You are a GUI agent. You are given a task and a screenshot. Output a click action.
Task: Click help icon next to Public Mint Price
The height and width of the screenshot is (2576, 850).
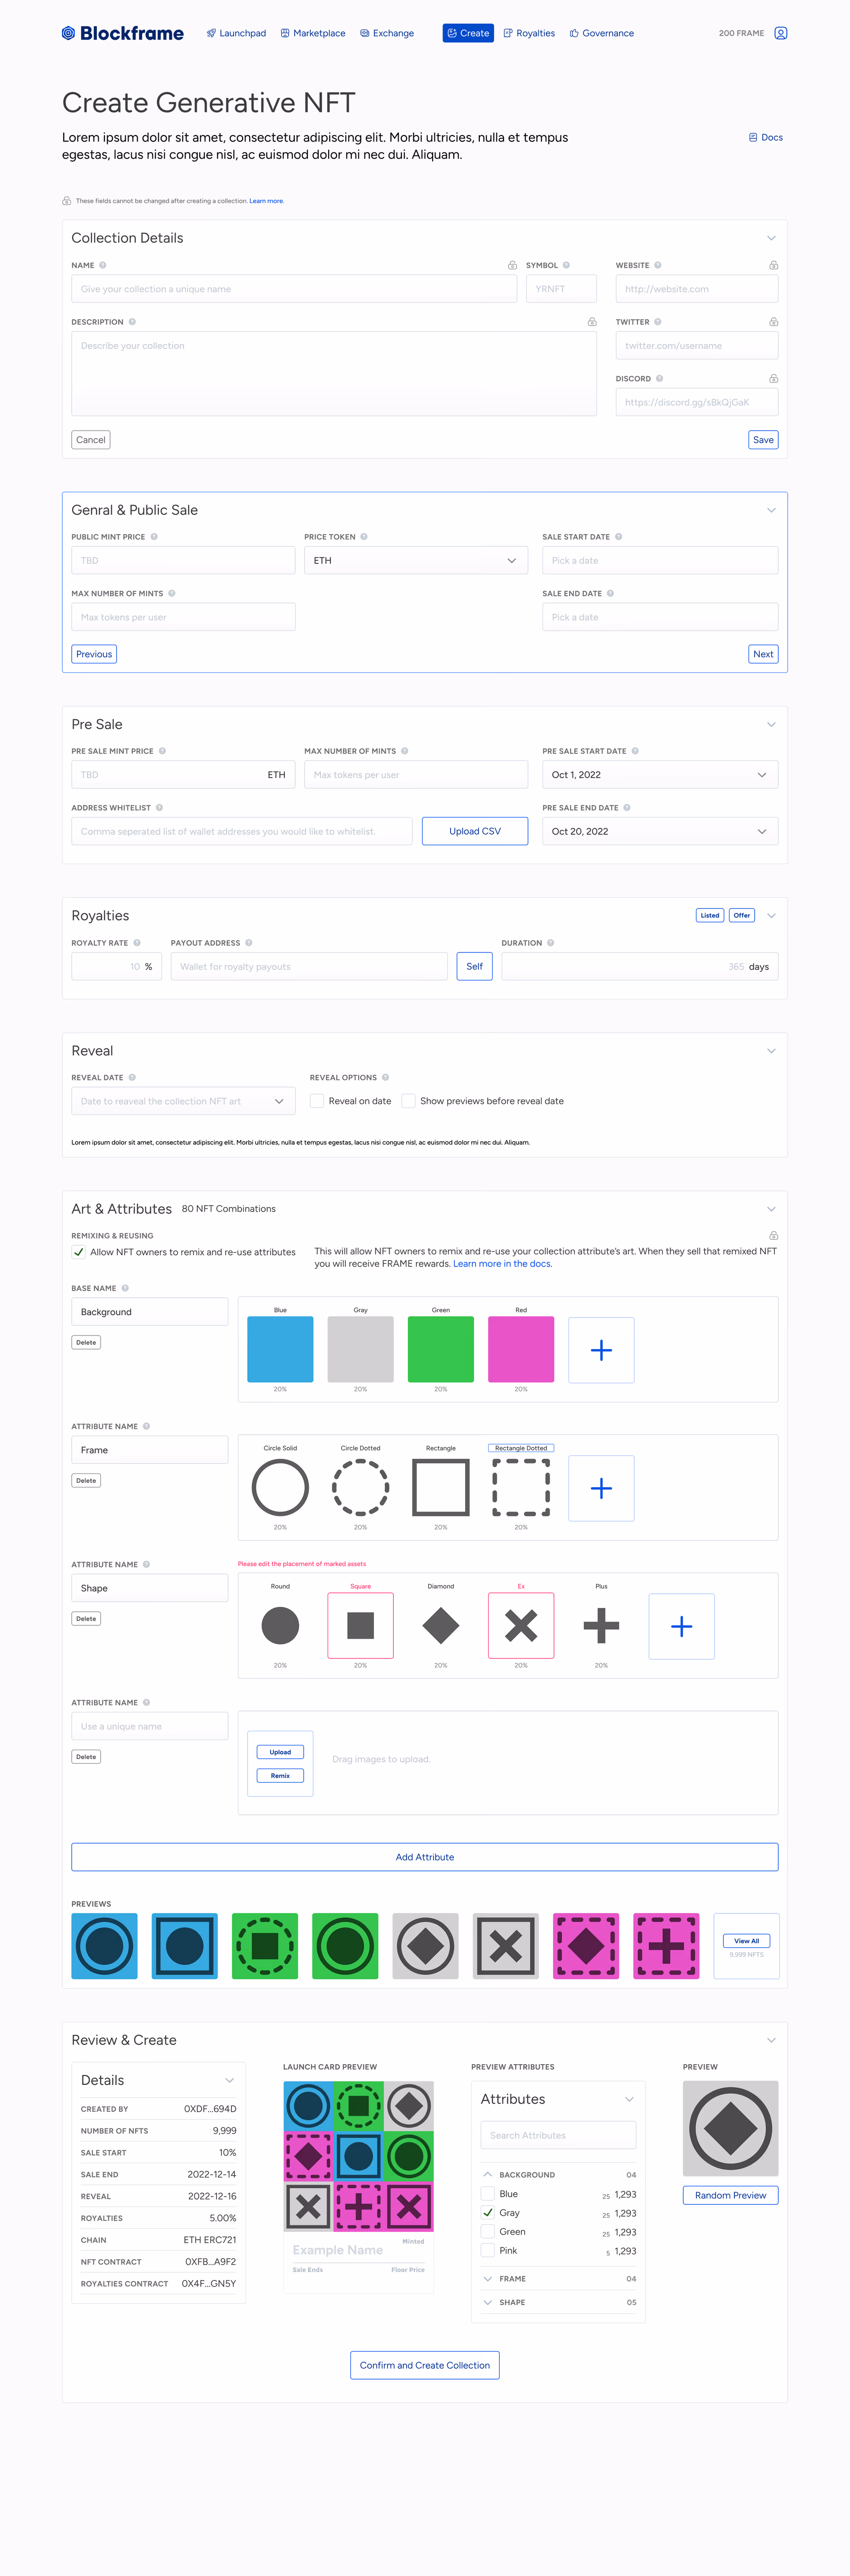154,537
